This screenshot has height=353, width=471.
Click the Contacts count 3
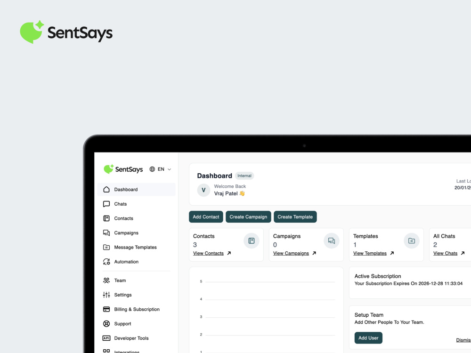(x=195, y=245)
